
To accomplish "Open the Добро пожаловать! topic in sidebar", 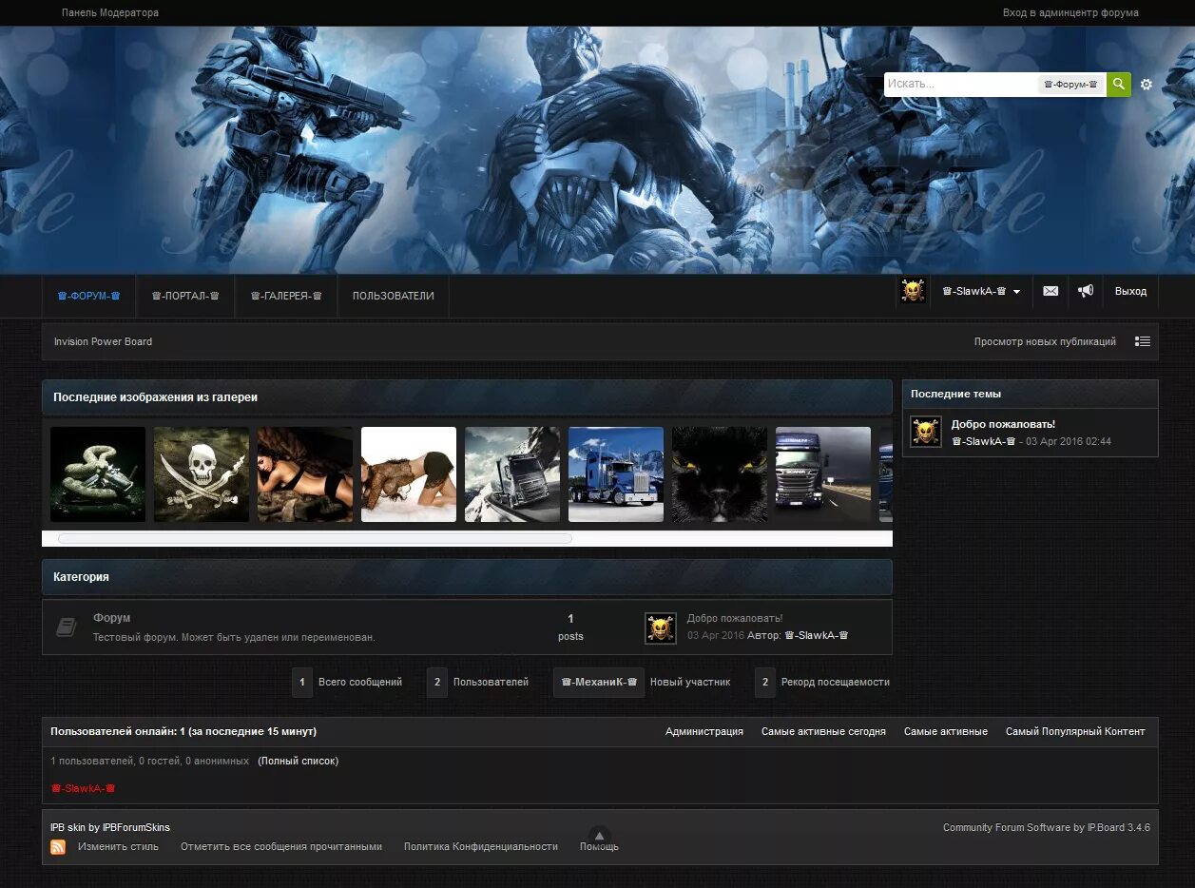I will (1003, 424).
